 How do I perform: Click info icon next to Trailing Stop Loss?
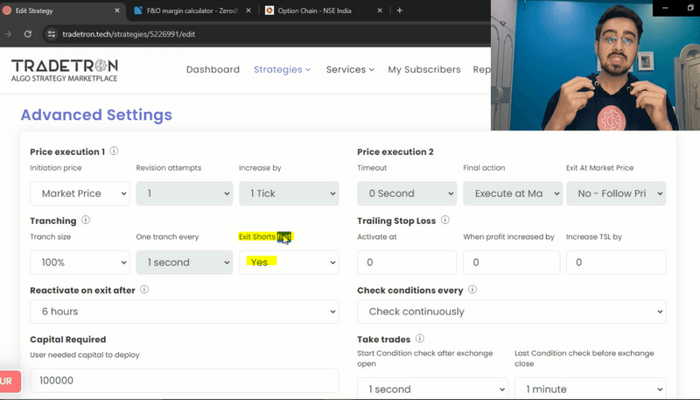(445, 221)
